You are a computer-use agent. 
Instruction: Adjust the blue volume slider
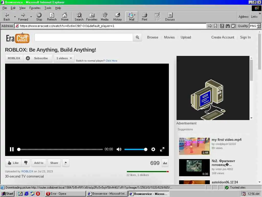coord(136,149)
